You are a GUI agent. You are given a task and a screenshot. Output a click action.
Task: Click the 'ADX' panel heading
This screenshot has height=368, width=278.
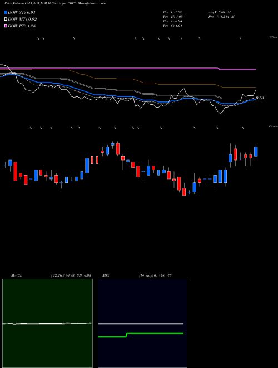click(x=106, y=275)
